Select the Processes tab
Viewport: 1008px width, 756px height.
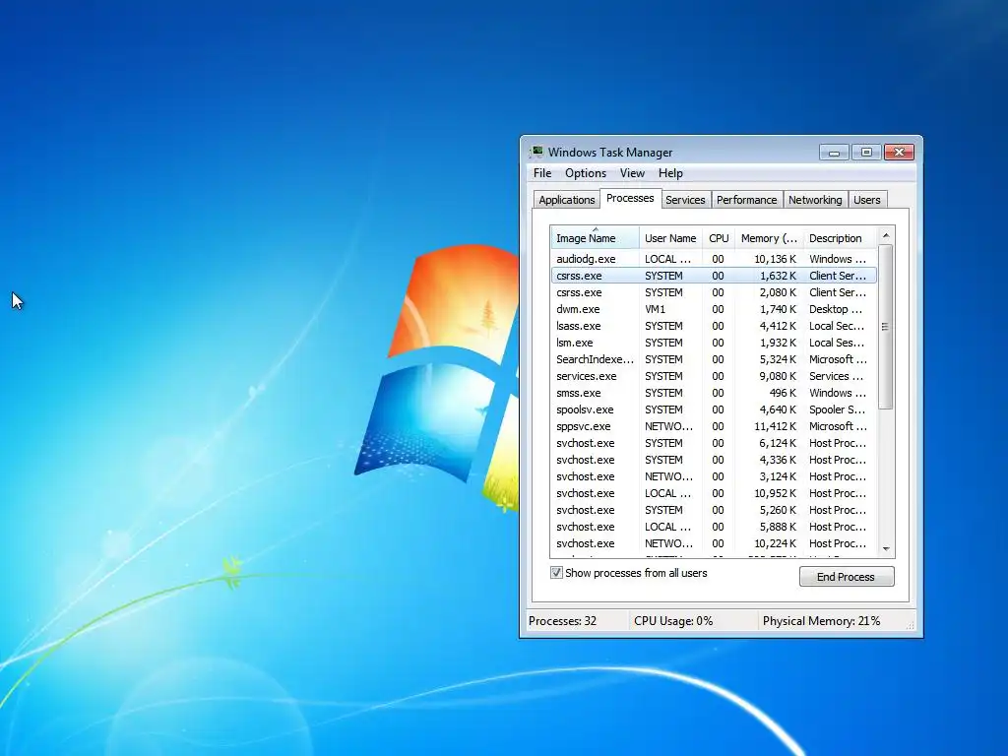[630, 198]
